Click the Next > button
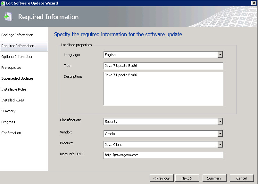This screenshot has height=184, width=258. click(187, 178)
